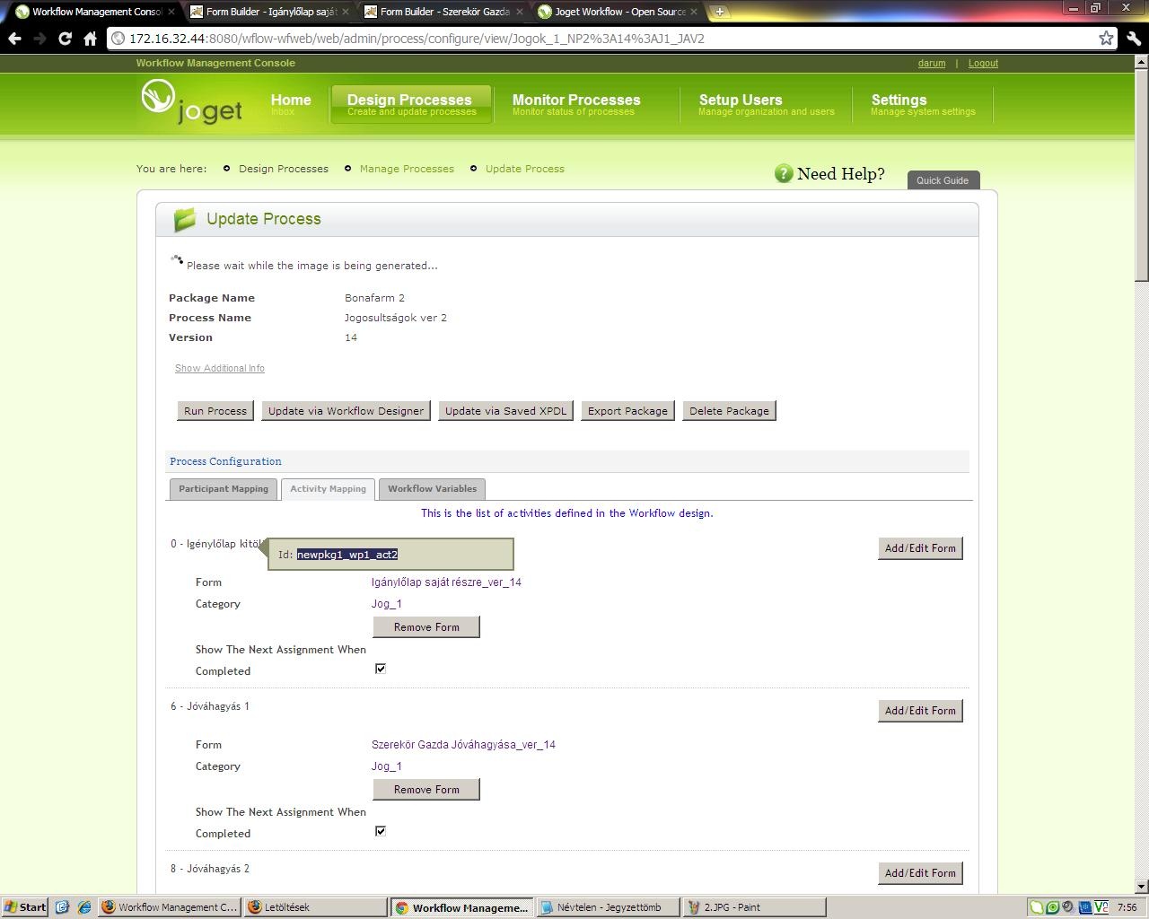Toggle Show Next Assignment for Igénylőlap activity
Image resolution: width=1149 pixels, height=919 pixels.
coord(381,669)
